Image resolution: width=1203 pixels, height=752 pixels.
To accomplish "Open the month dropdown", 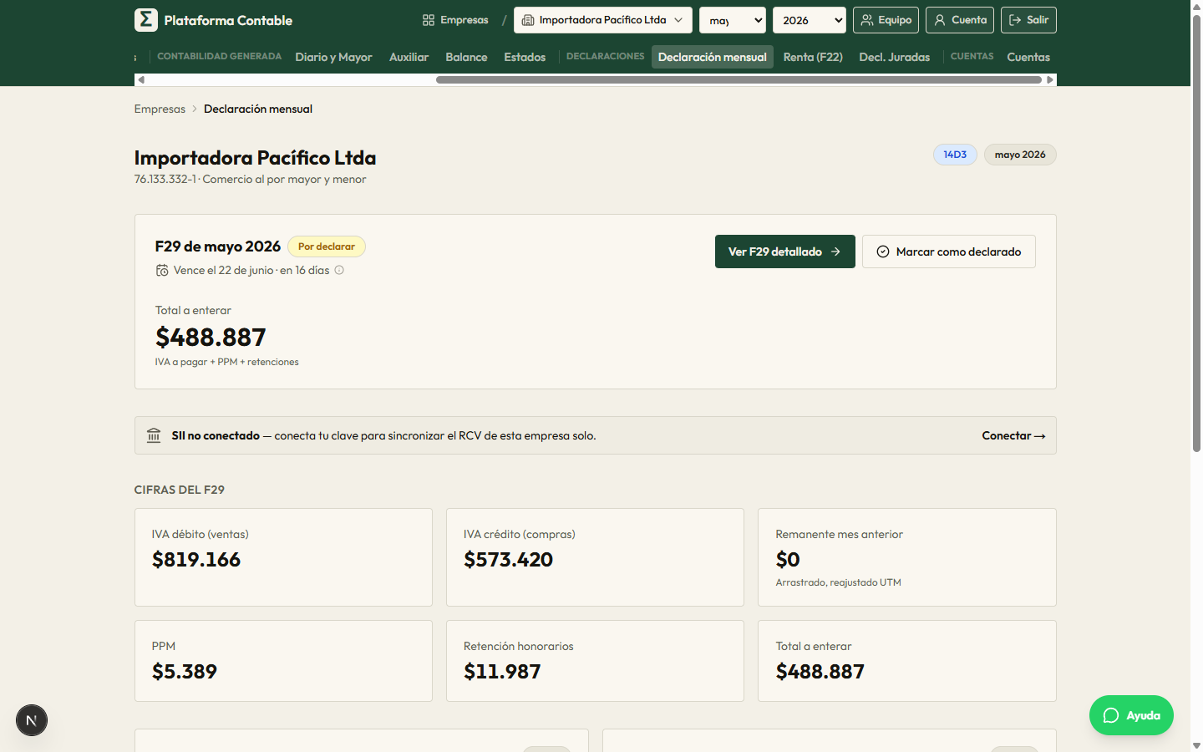I will (x=733, y=20).
